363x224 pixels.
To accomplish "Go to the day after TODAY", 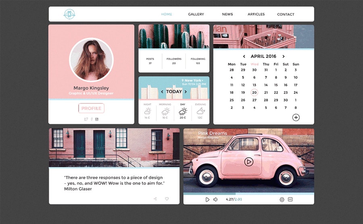I will click(x=186, y=92).
